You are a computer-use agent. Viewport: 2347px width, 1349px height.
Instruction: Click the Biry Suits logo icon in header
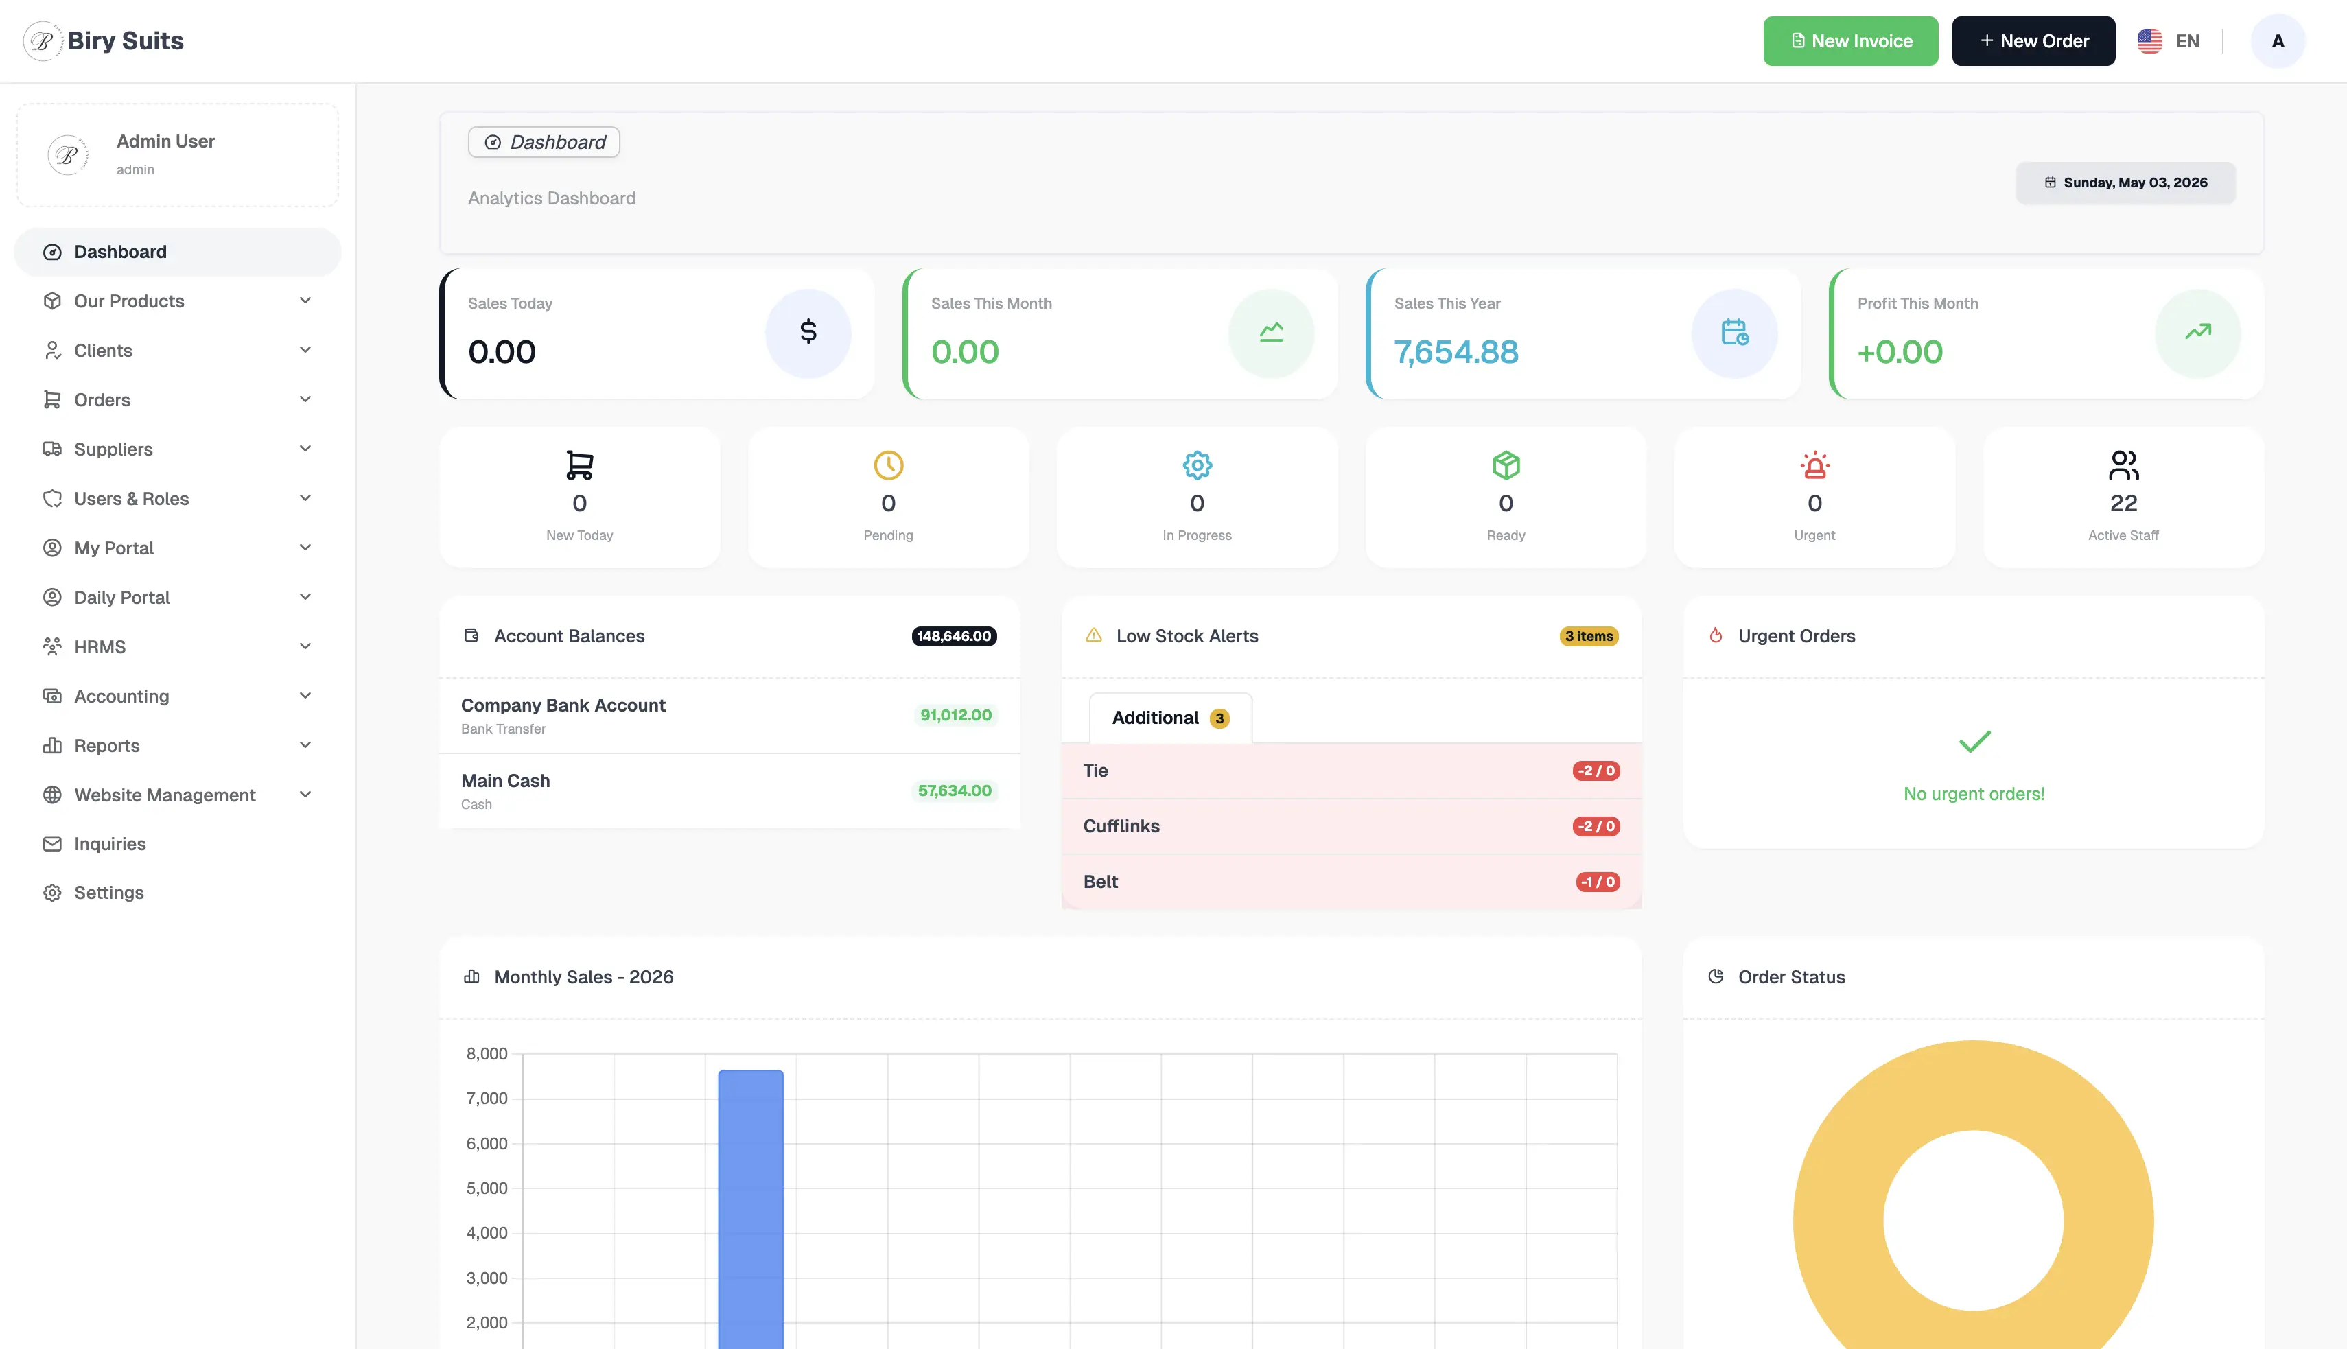(42, 40)
